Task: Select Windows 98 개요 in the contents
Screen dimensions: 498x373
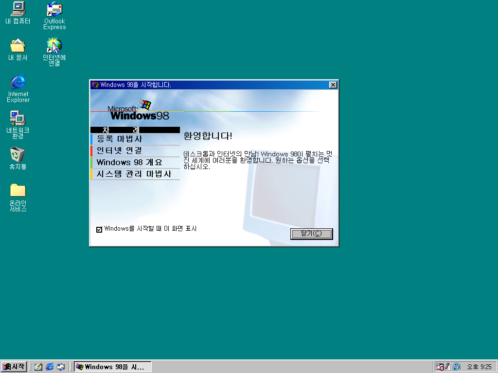Action: point(135,162)
